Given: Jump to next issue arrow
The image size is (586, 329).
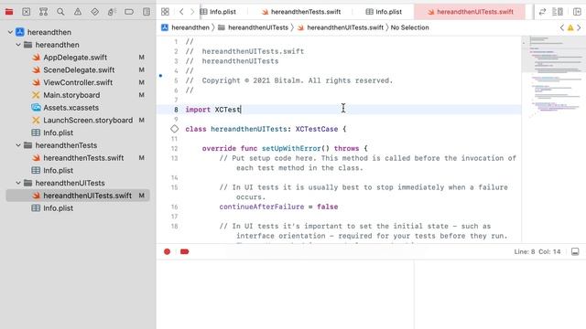Looking at the screenshot, I should point(579,27).
